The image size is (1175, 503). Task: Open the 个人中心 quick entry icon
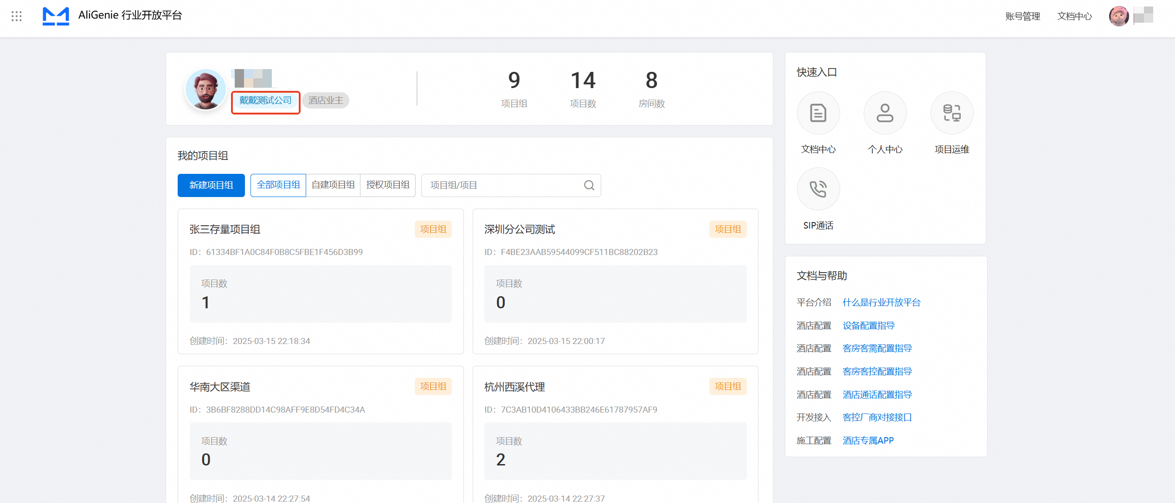pyautogui.click(x=885, y=113)
